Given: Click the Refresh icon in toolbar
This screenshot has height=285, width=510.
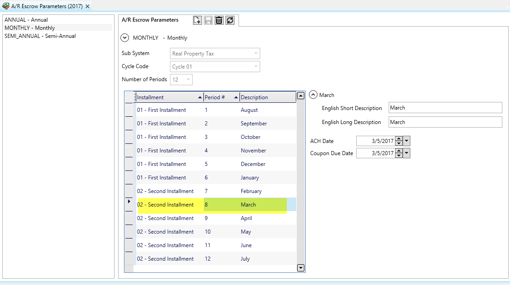Looking at the screenshot, I should tap(230, 20).
